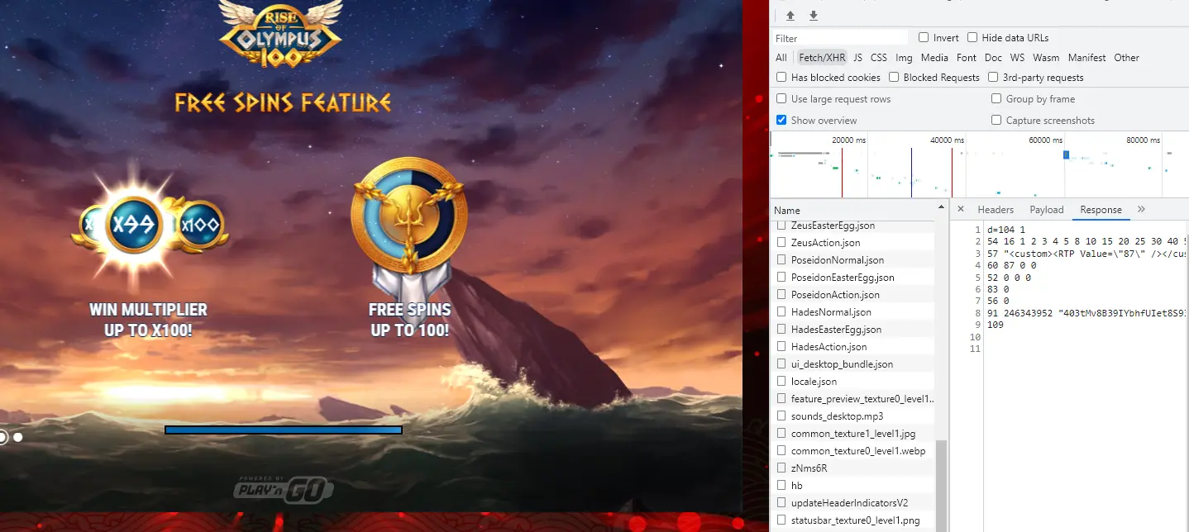Filter requests by All types
The height and width of the screenshot is (532, 1189).
[781, 58]
